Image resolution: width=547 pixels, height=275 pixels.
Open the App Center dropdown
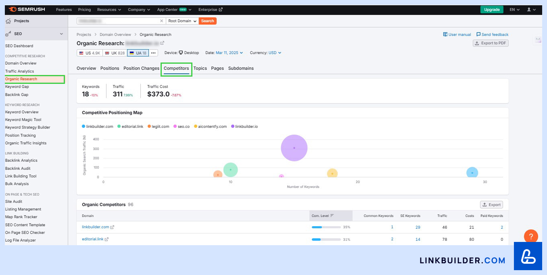[x=174, y=9]
